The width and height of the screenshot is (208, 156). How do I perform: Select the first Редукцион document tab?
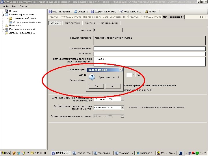tap(65, 17)
